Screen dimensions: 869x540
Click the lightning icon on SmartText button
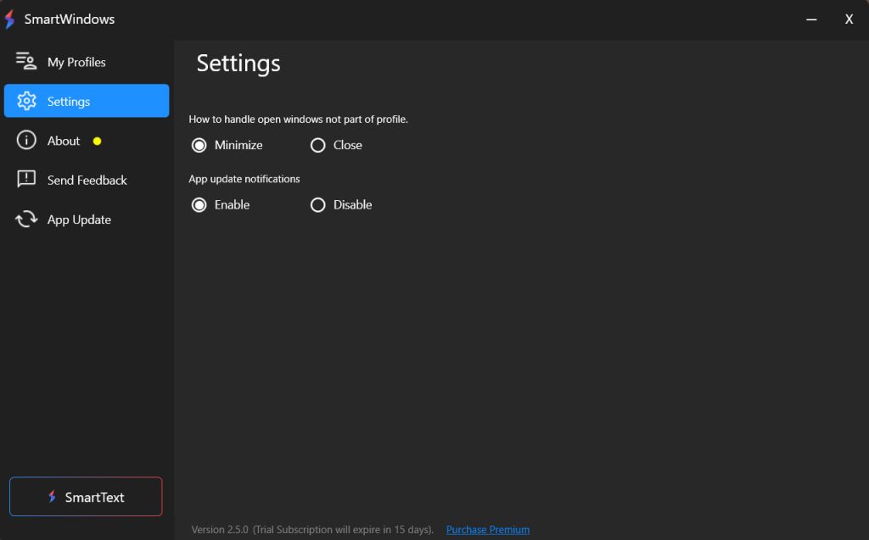52,496
